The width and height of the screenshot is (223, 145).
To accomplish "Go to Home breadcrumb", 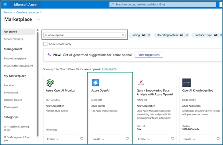I will pyautogui.click(x=8, y=13).
